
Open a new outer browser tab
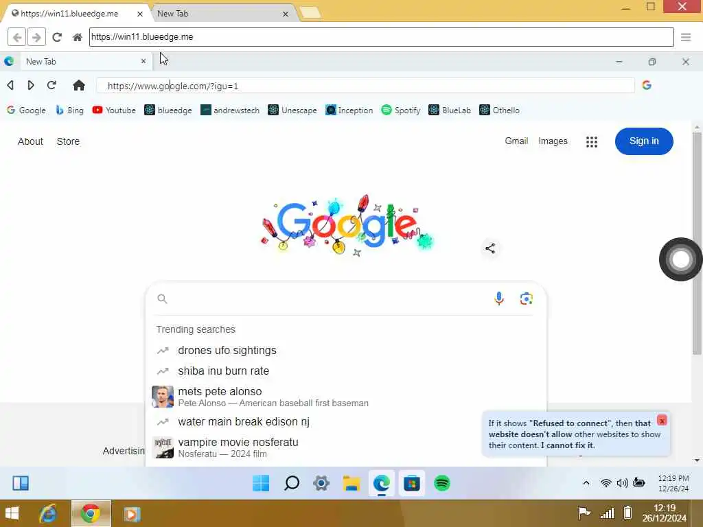pyautogui.click(x=310, y=13)
